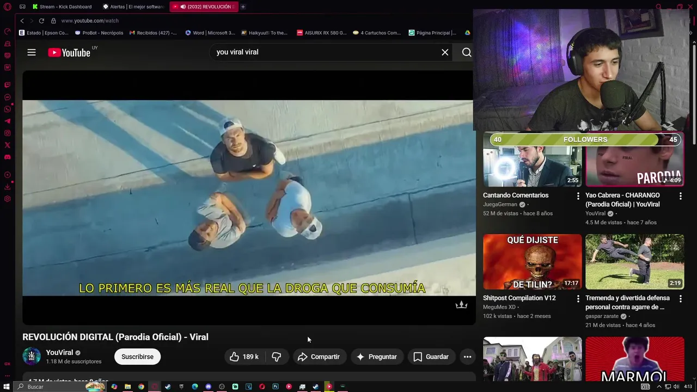Clear the YouTube search box
This screenshot has width=697, height=392.
point(445,52)
